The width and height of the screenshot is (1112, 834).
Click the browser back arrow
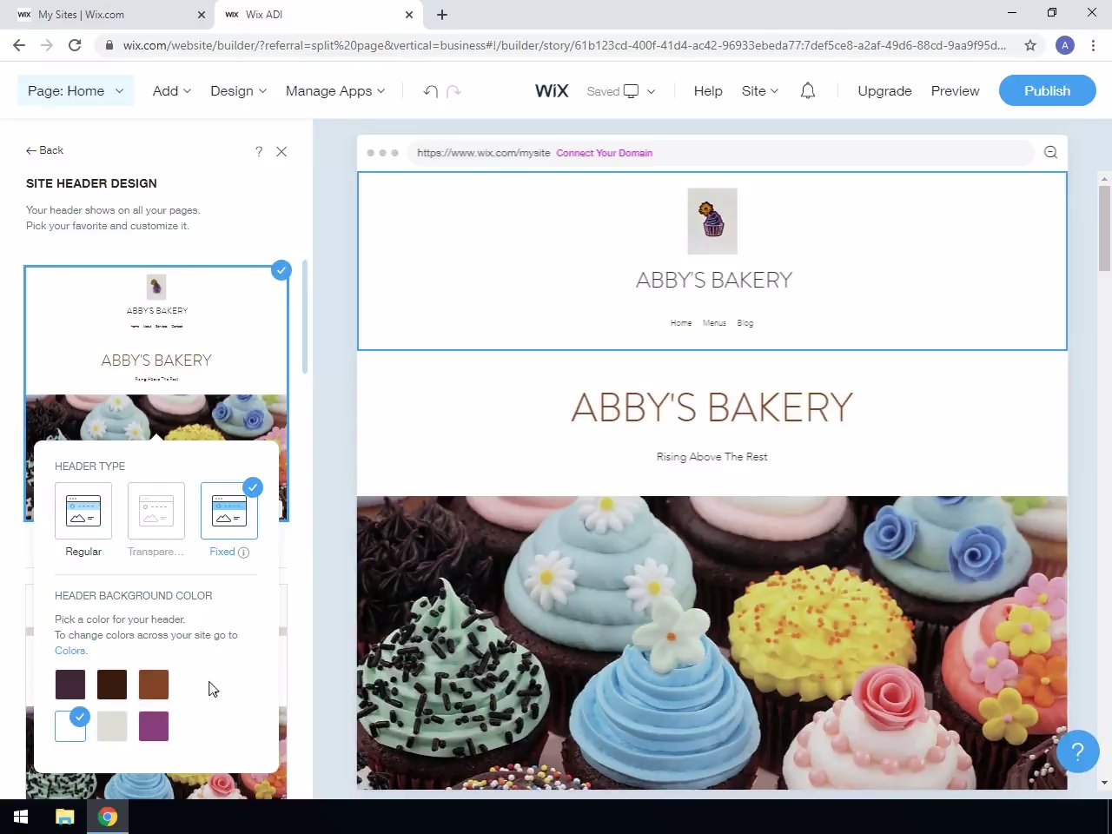19,45
